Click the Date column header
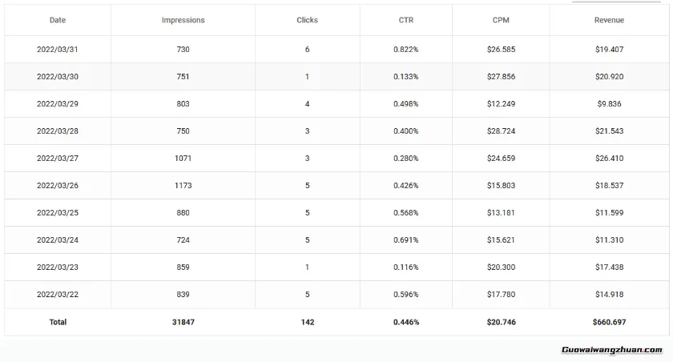 [58, 20]
